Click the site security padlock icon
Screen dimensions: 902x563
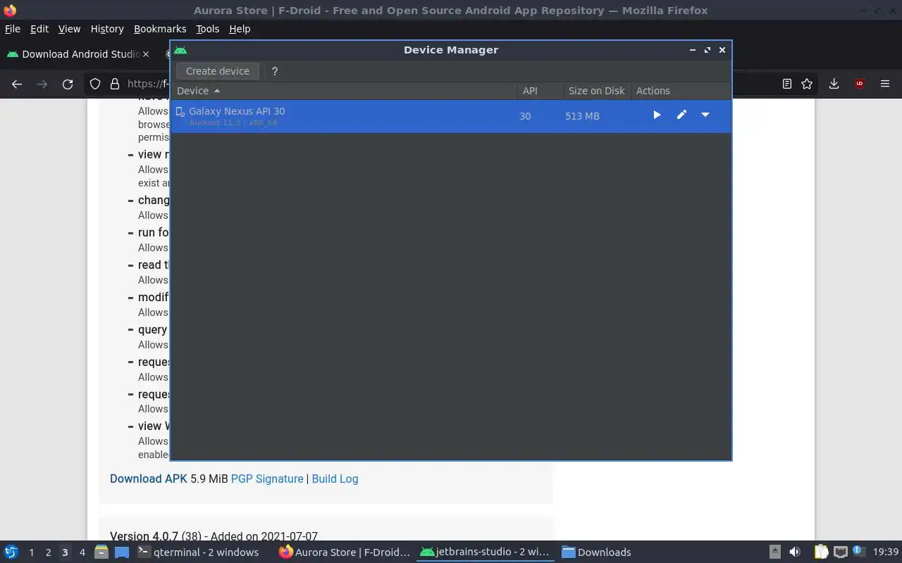tap(115, 84)
